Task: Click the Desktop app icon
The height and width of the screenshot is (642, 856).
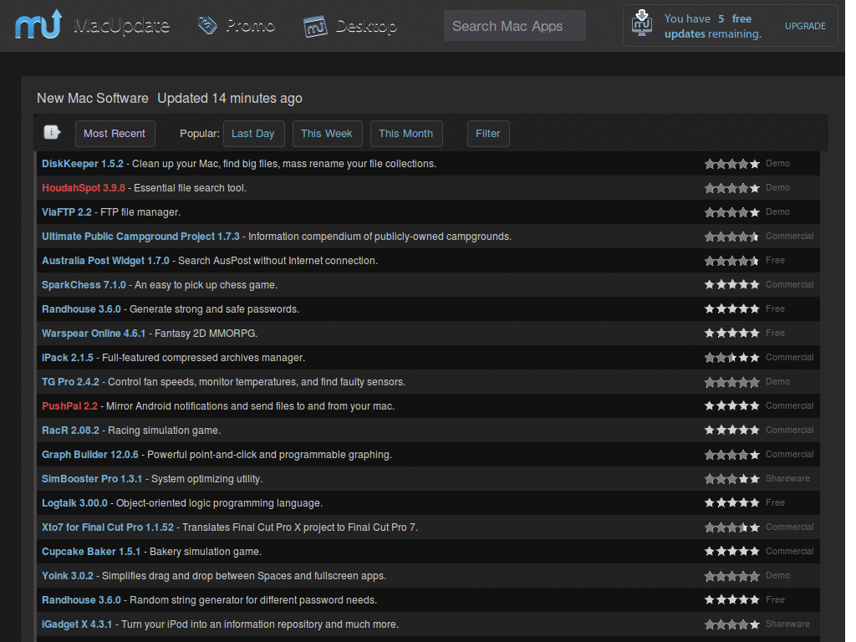Action: [x=315, y=26]
